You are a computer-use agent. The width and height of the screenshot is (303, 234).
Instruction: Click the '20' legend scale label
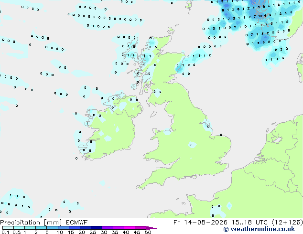pyautogui.click(x=82, y=232)
